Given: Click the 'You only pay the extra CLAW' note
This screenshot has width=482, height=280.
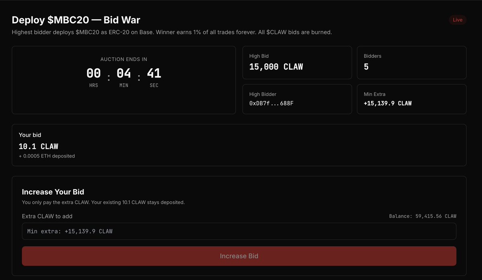Looking at the screenshot, I should click(103, 202).
